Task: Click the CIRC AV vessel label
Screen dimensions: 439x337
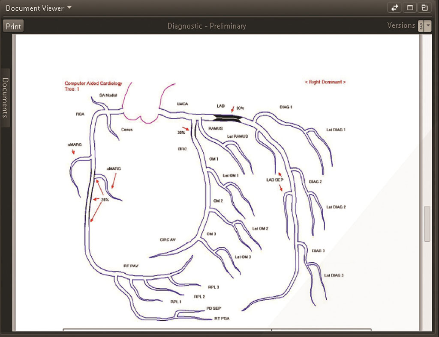Action: [168, 239]
